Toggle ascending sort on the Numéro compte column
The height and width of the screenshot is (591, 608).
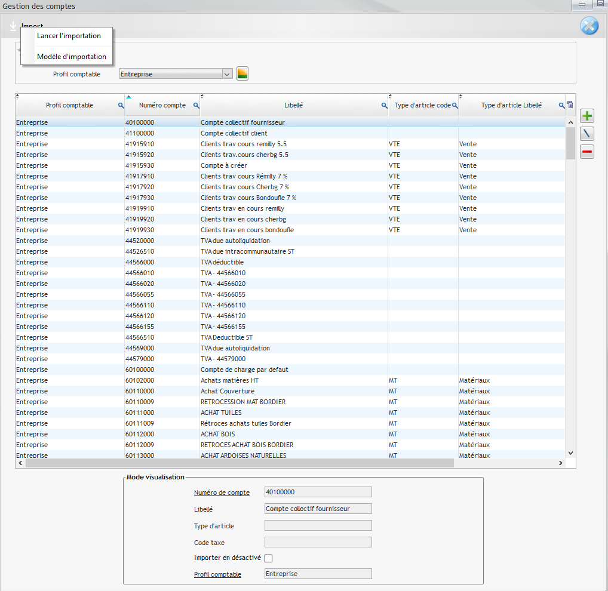(128, 96)
